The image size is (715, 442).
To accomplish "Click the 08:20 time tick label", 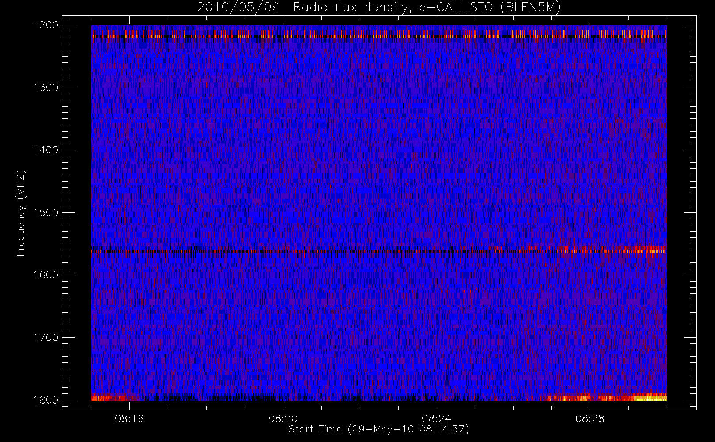I will [x=283, y=419].
